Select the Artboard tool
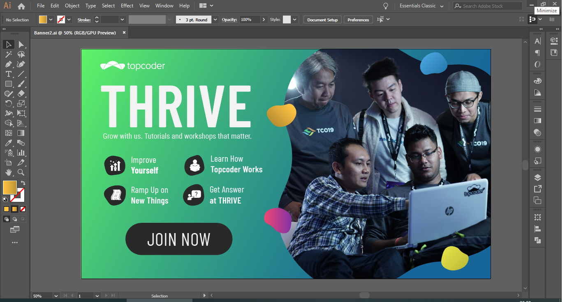 point(9,162)
